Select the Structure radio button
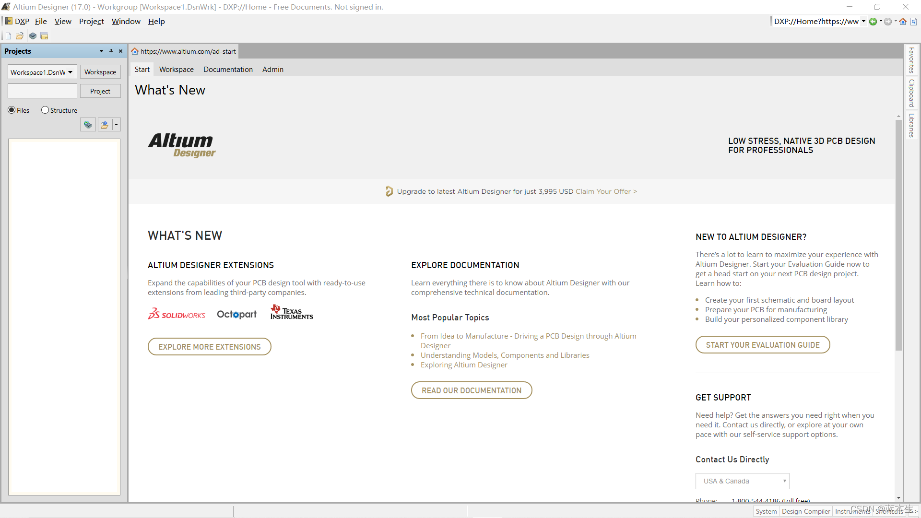The image size is (921, 518). point(45,110)
